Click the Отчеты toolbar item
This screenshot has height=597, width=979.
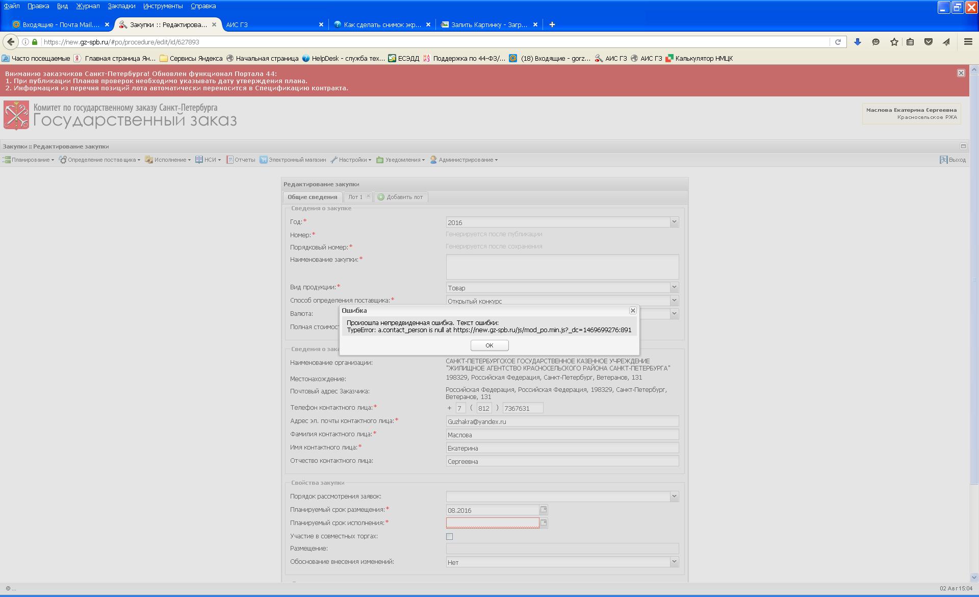point(241,160)
